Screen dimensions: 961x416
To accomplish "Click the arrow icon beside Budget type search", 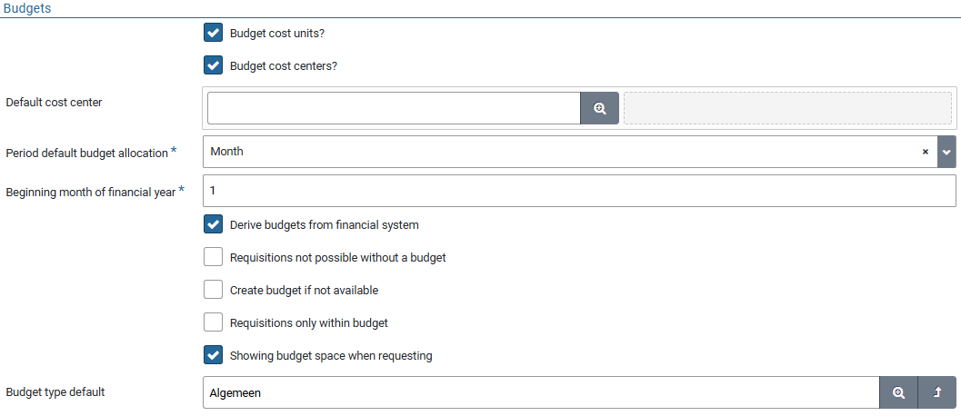I will tap(936, 392).
